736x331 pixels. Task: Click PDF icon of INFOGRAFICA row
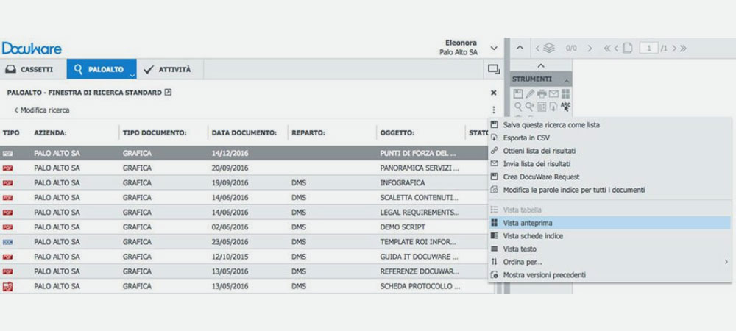[x=7, y=183]
